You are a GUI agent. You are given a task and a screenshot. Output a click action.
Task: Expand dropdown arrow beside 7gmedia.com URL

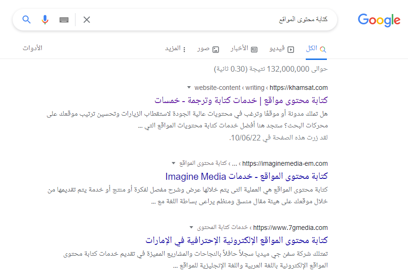191,228
